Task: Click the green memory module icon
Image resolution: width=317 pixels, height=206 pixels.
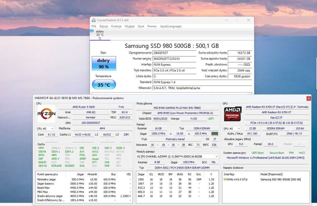Action: tap(215, 134)
